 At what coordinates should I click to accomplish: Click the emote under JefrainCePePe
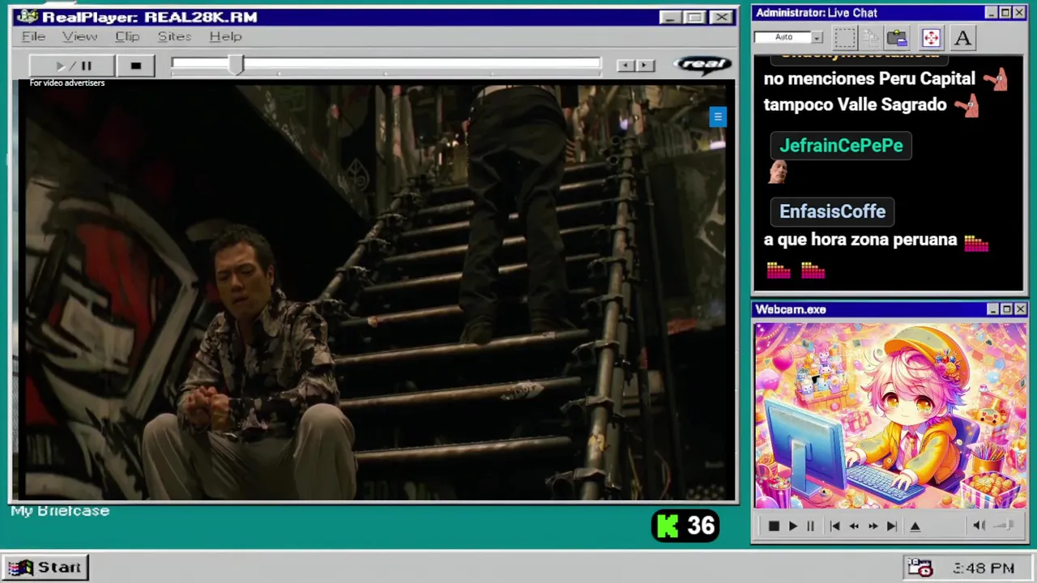pyautogui.click(x=778, y=172)
